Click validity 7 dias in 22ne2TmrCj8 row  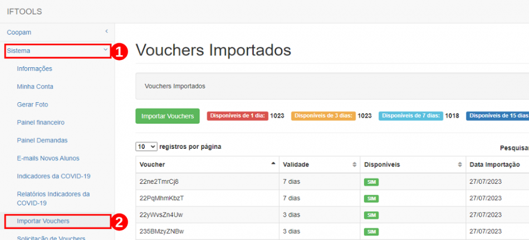(x=291, y=182)
